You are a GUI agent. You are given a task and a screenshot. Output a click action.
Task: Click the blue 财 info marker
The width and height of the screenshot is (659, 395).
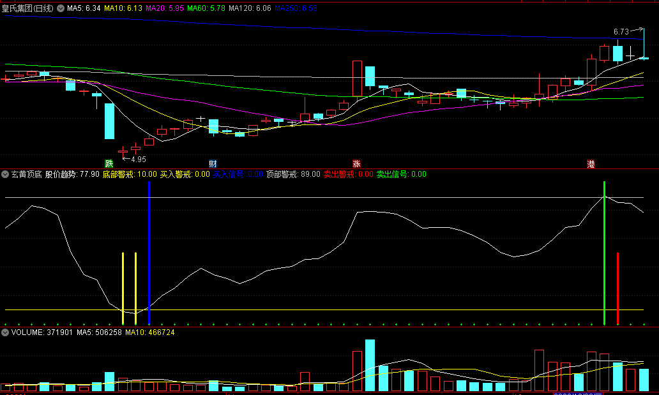213,163
